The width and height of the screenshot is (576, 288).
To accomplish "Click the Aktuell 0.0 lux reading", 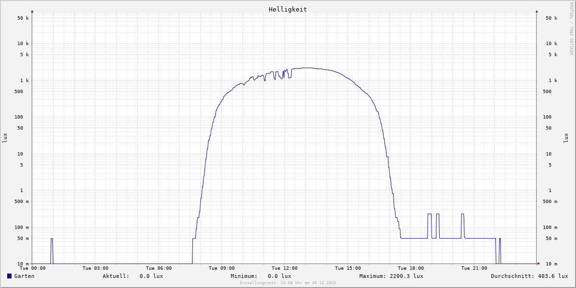I will coord(132,276).
